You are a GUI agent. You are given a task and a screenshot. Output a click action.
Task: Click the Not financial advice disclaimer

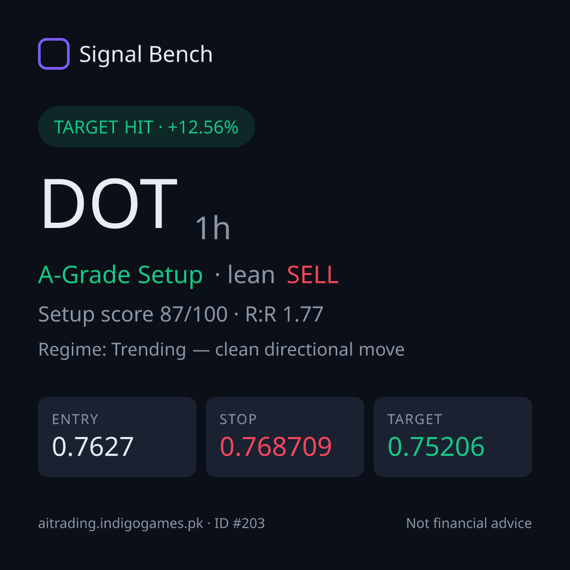click(469, 523)
